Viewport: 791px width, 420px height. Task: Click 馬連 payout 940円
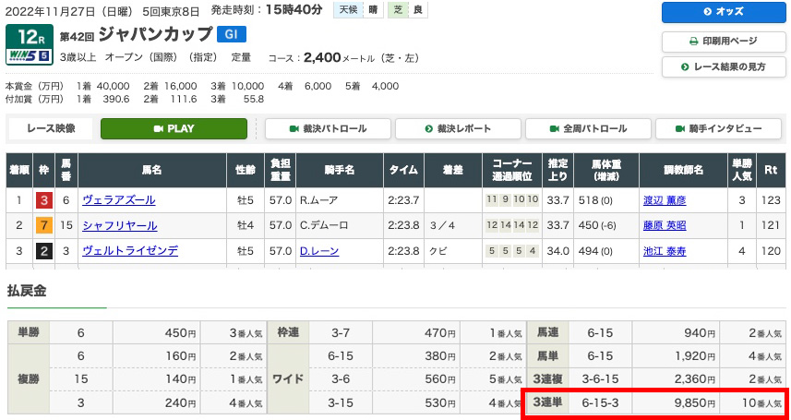click(x=700, y=332)
